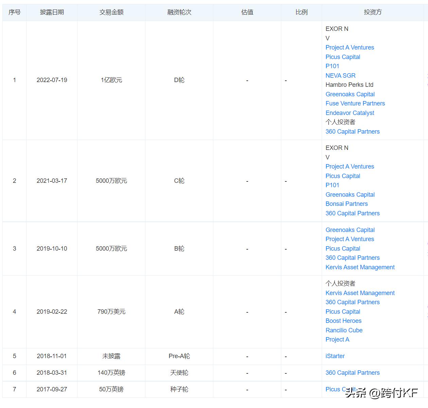Open Project A Ventures link in C轮 row
This screenshot has height=408, width=428.
pyautogui.click(x=350, y=167)
